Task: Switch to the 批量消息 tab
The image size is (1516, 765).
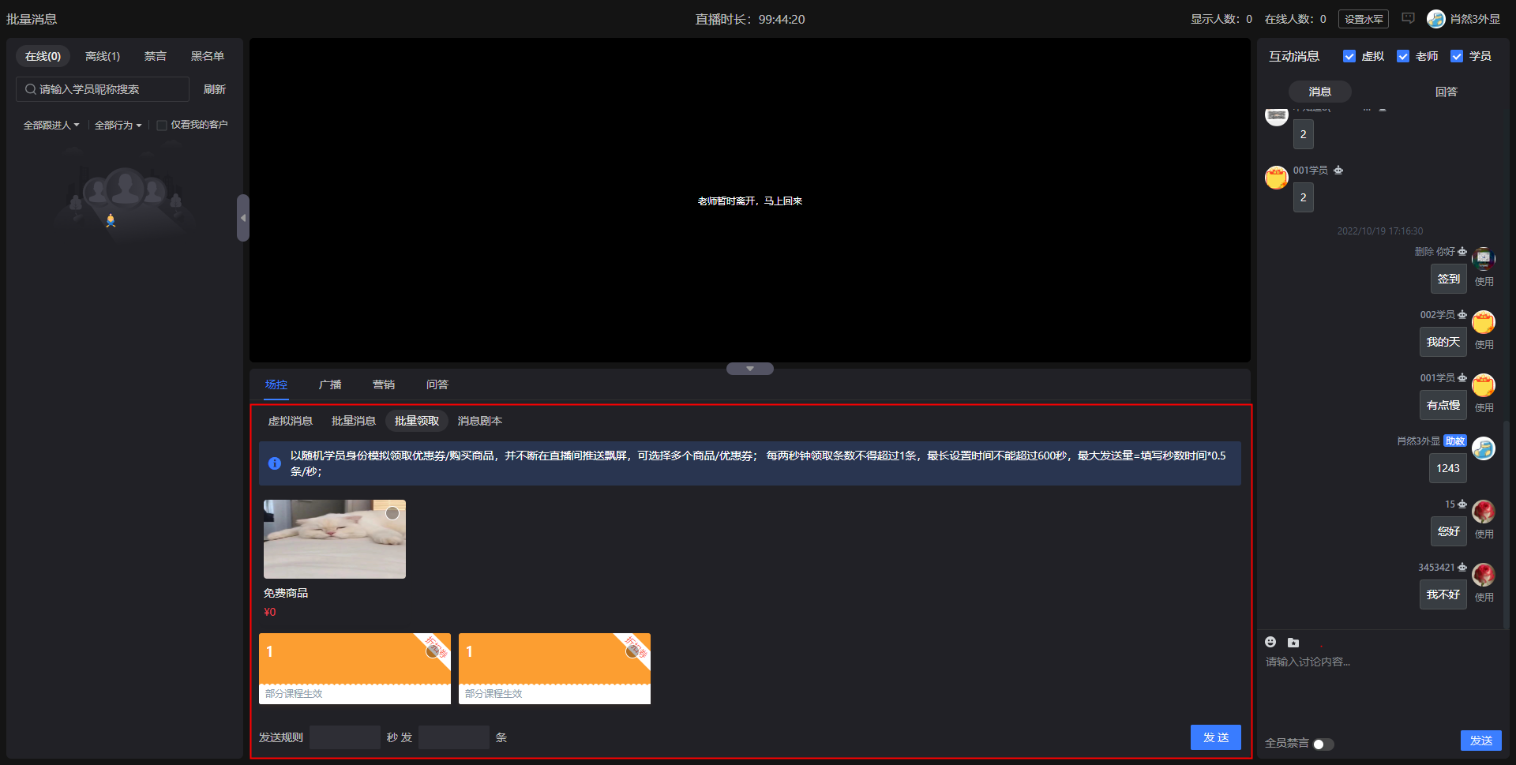Action: [353, 421]
